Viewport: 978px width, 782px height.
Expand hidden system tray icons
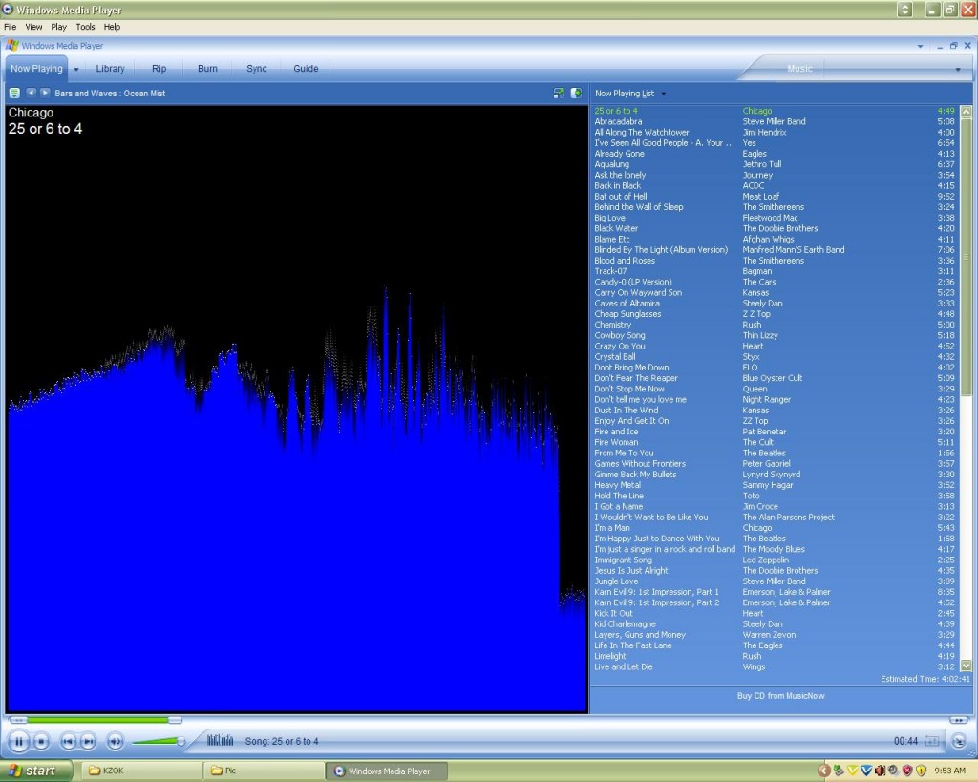[823, 771]
